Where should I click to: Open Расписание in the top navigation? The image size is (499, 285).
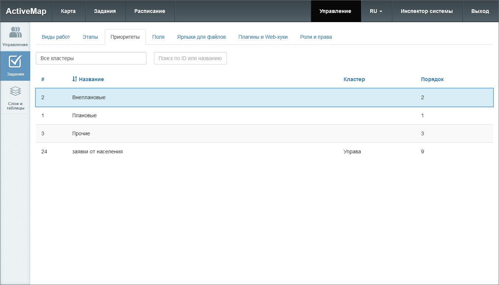(150, 11)
